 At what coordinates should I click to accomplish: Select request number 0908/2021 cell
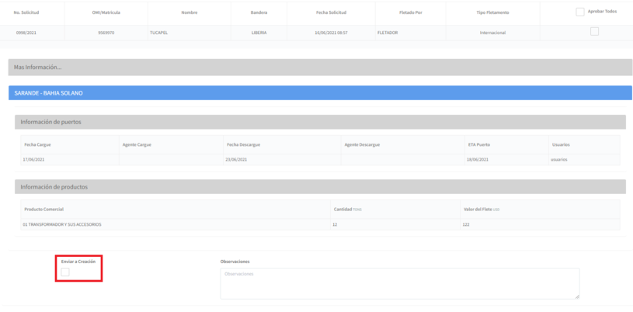pos(26,33)
